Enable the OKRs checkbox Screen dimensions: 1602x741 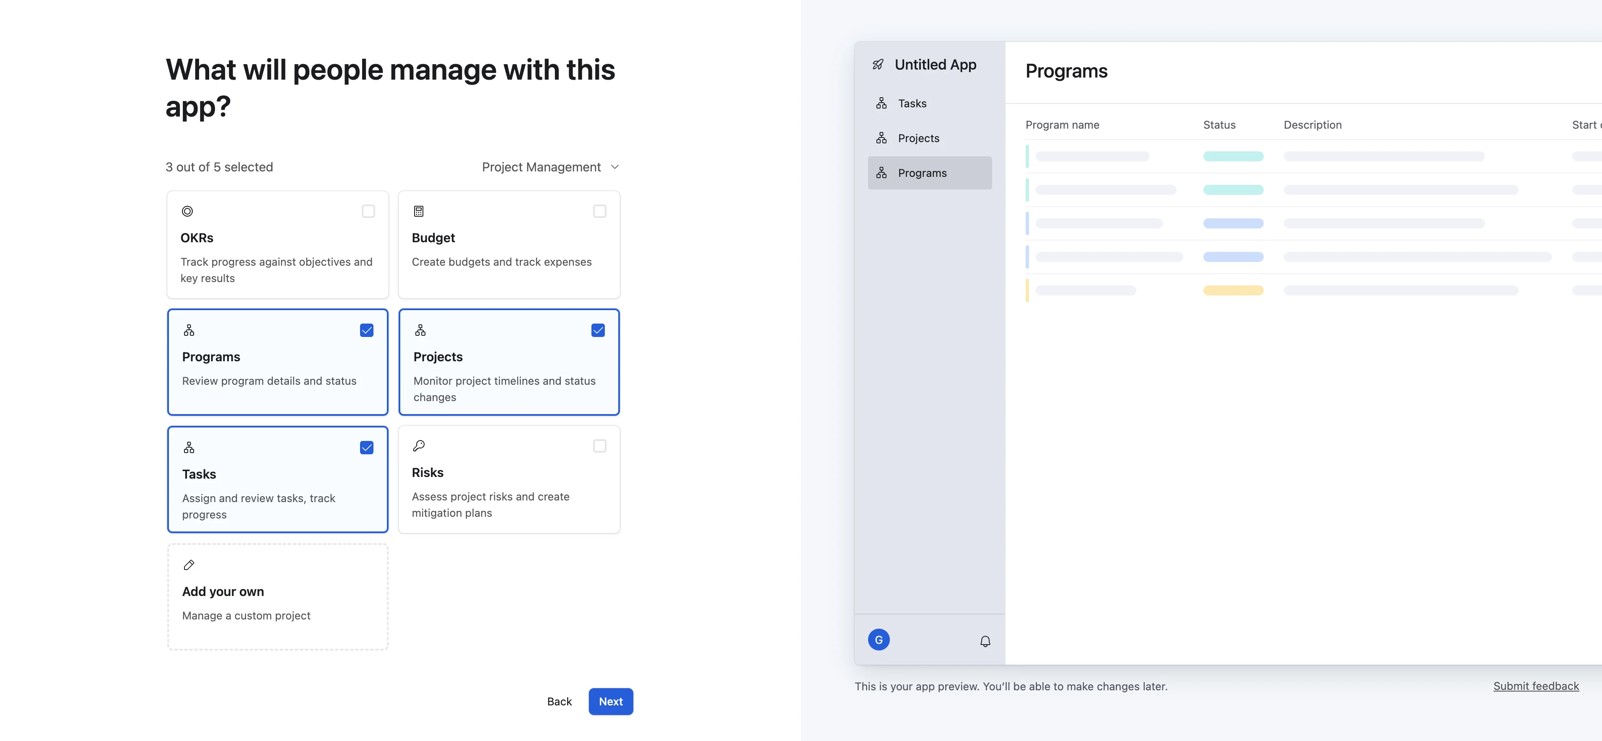pyautogui.click(x=368, y=211)
